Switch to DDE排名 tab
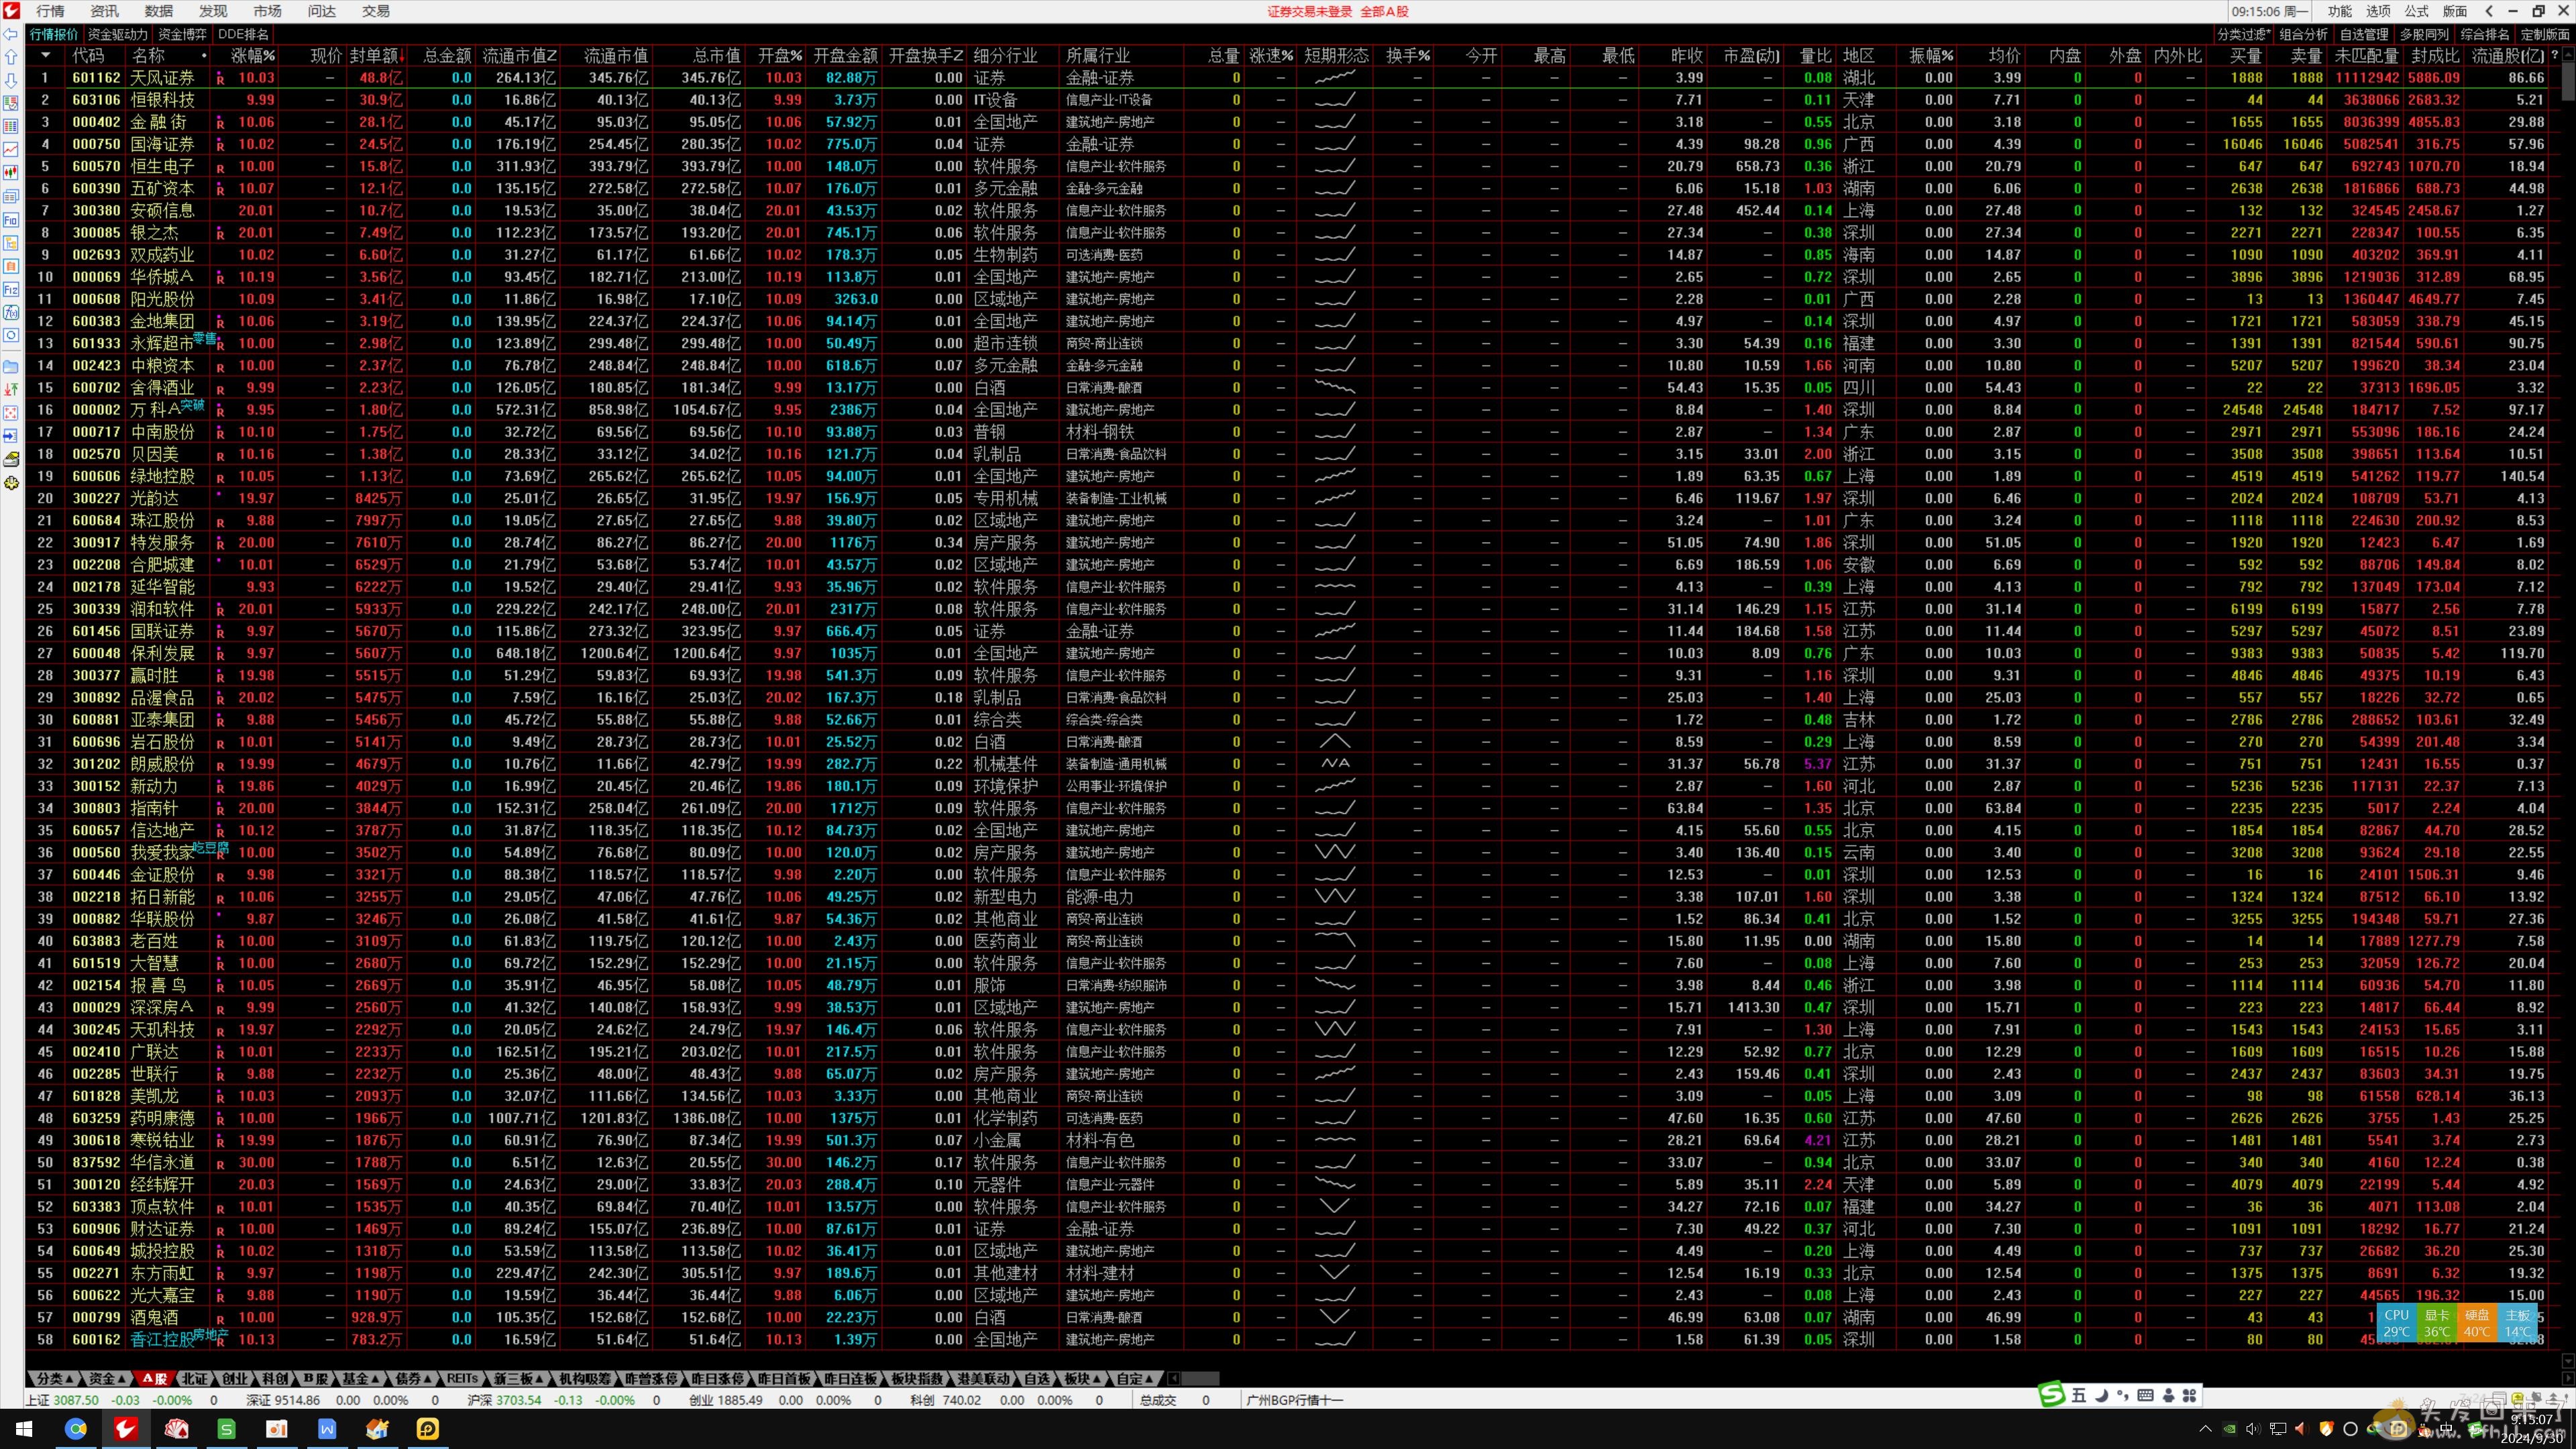Viewport: 2576px width, 1449px height. pos(243,34)
